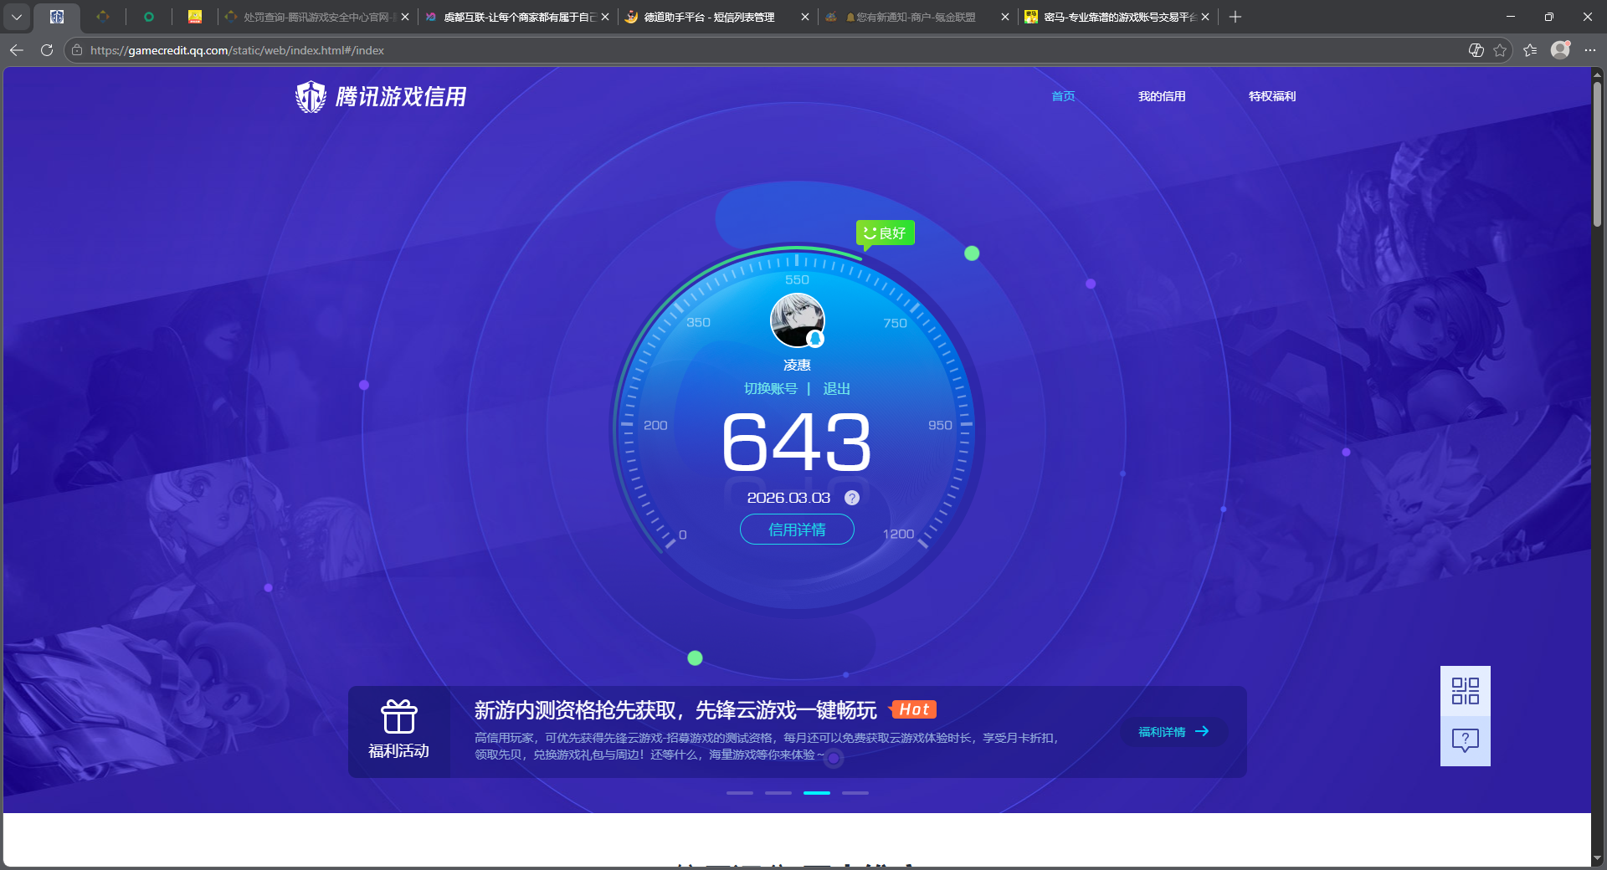The width and height of the screenshot is (1607, 870).
Task: Click the 腾讯游戏信用 shield logo
Action: 310,95
